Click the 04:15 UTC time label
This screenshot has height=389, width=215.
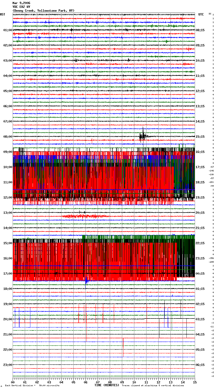pos(200,334)
